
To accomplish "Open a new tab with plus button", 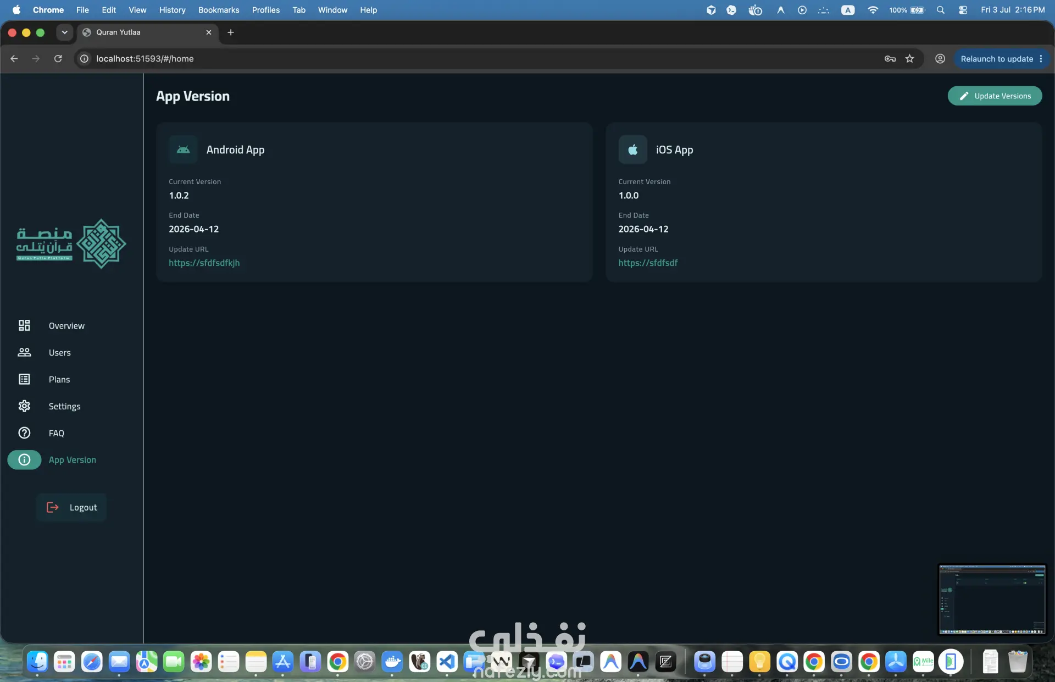I will point(231,32).
